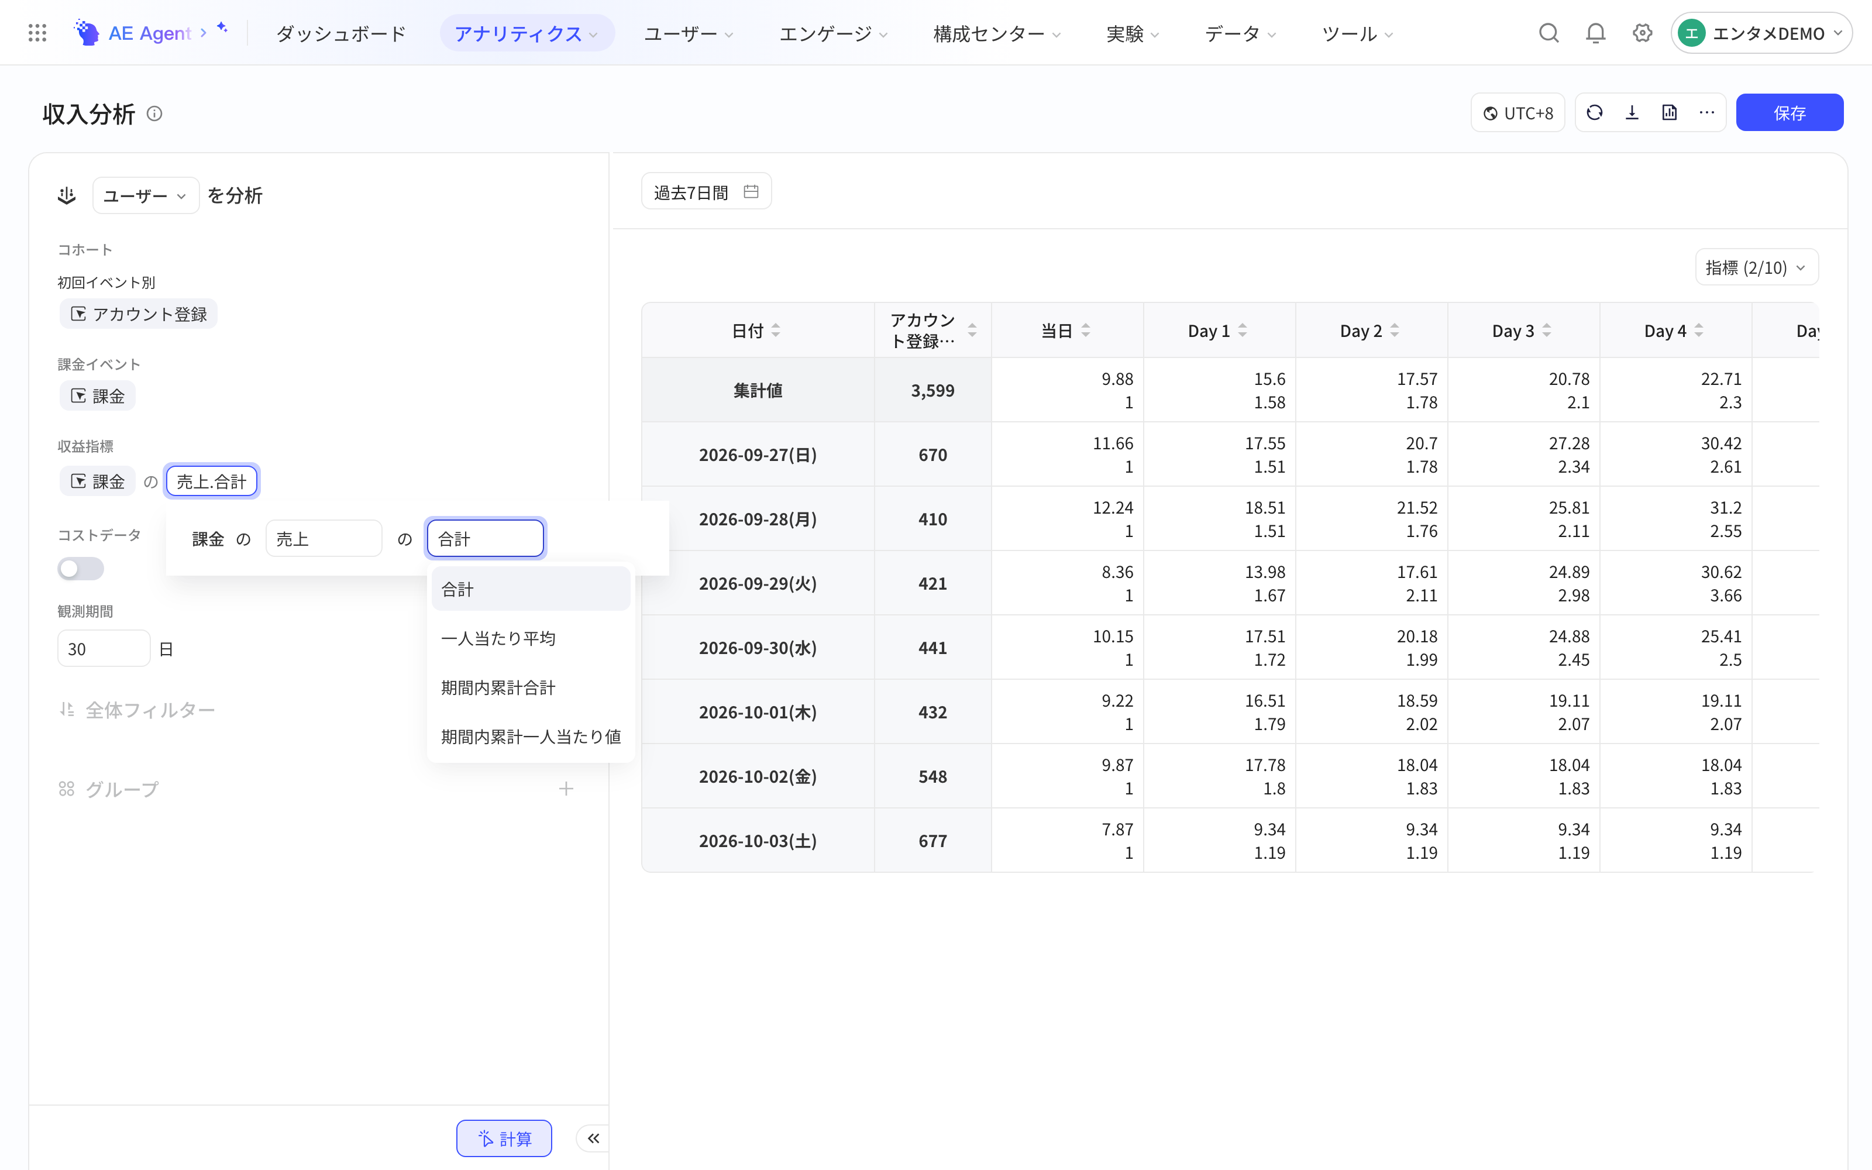Screen dimensions: 1872x1170
Task: Click the AE Agent logo icon
Action: pos(87,33)
